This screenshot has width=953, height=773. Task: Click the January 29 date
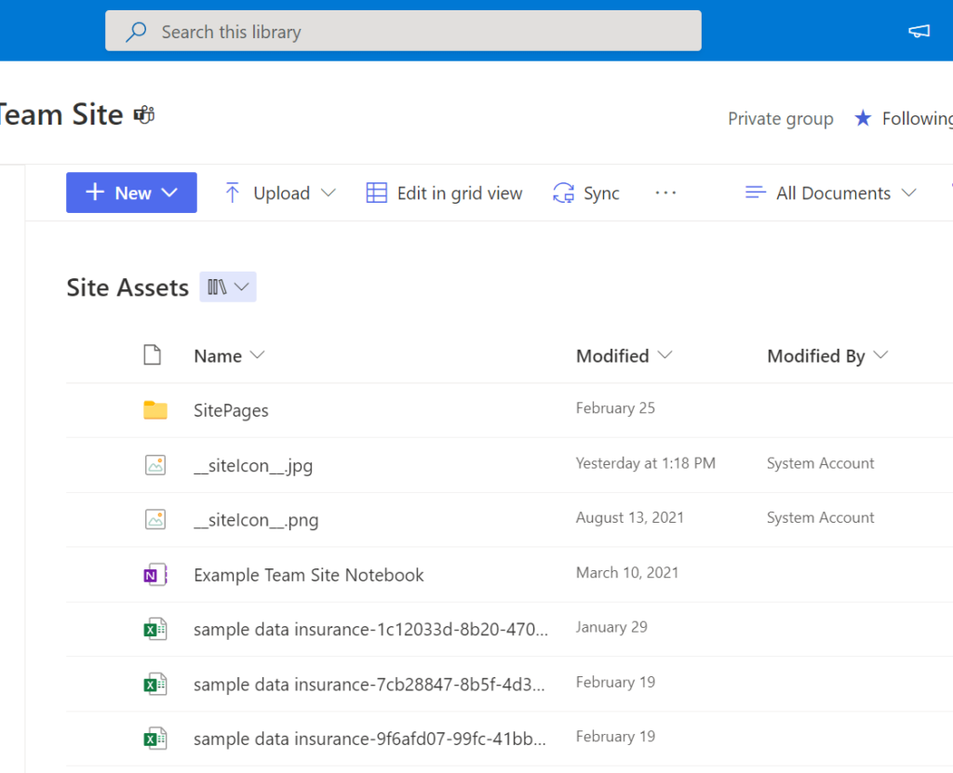[611, 627]
